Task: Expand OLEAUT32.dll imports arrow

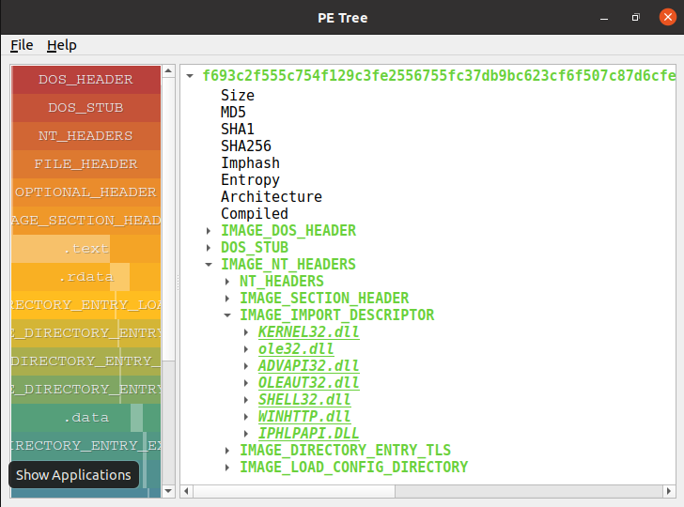Action: point(246,383)
